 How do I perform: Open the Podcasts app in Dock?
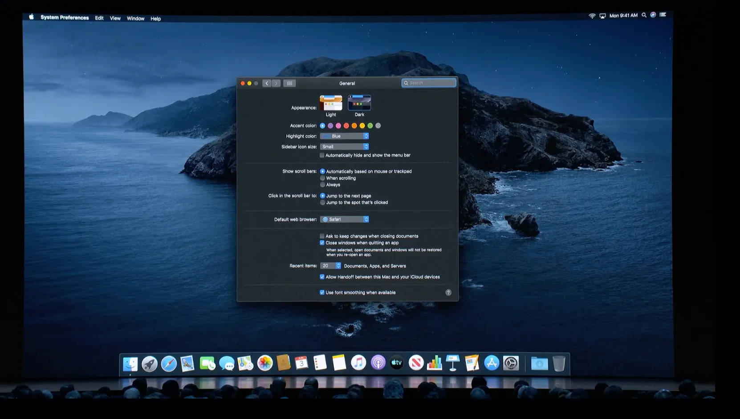pyautogui.click(x=378, y=363)
